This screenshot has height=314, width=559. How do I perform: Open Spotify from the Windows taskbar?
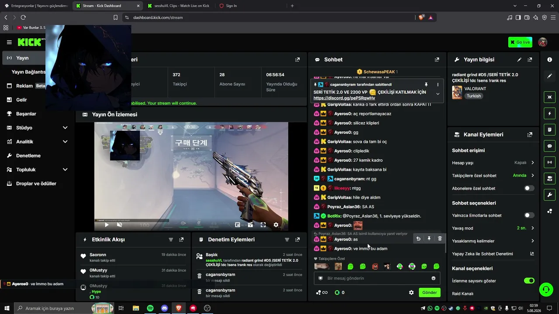click(x=150, y=308)
